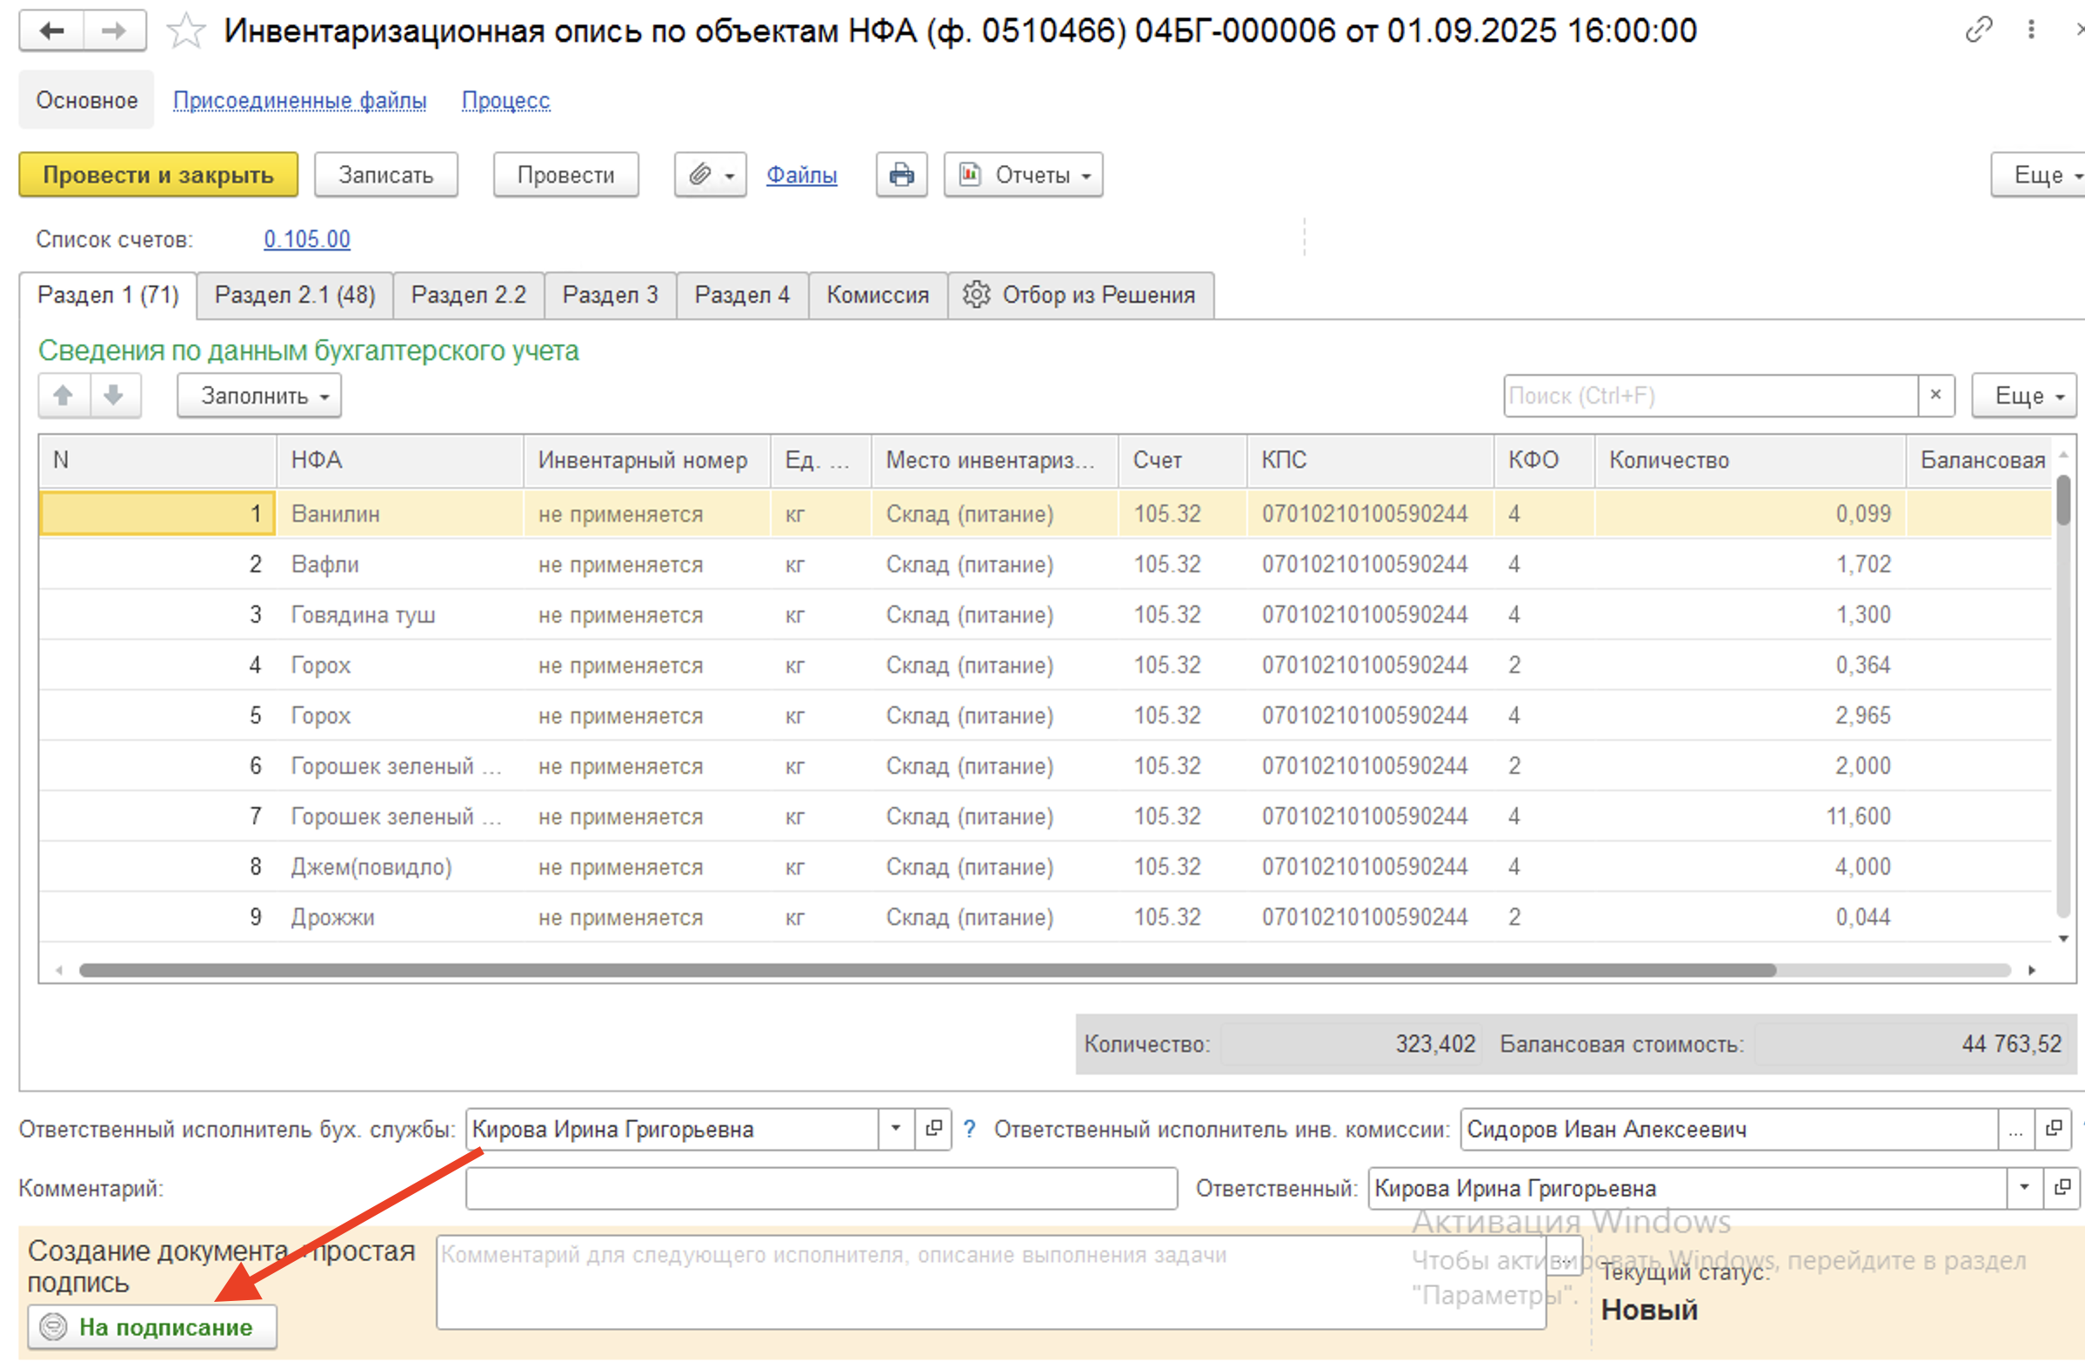The width and height of the screenshot is (2085, 1361).
Task: Open the Кирова Ирина accounting executor record
Action: pos(934,1129)
